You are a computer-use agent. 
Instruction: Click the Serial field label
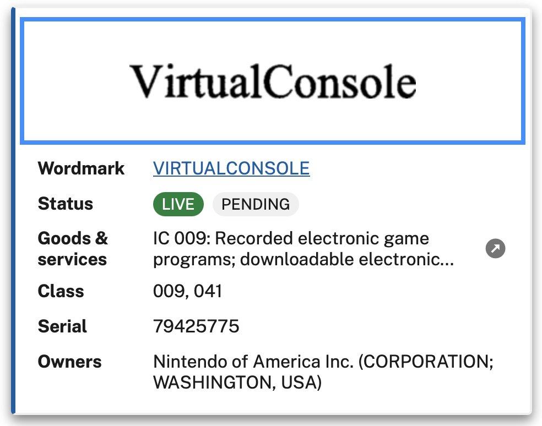62,326
